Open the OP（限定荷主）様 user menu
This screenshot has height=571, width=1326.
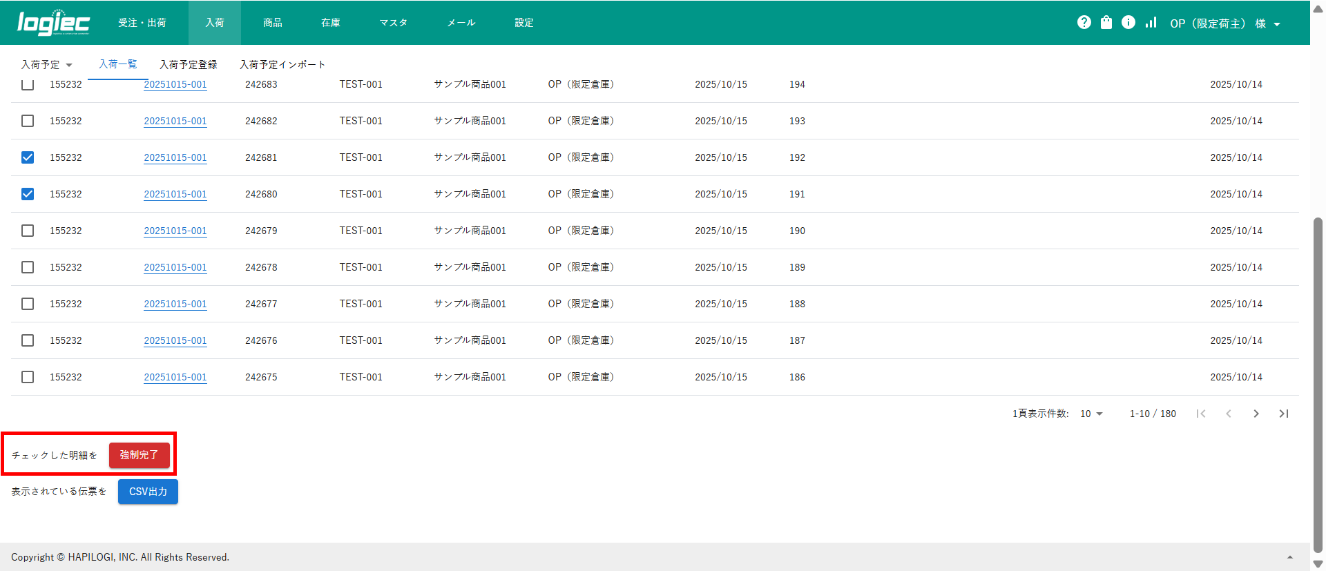(x=1224, y=23)
